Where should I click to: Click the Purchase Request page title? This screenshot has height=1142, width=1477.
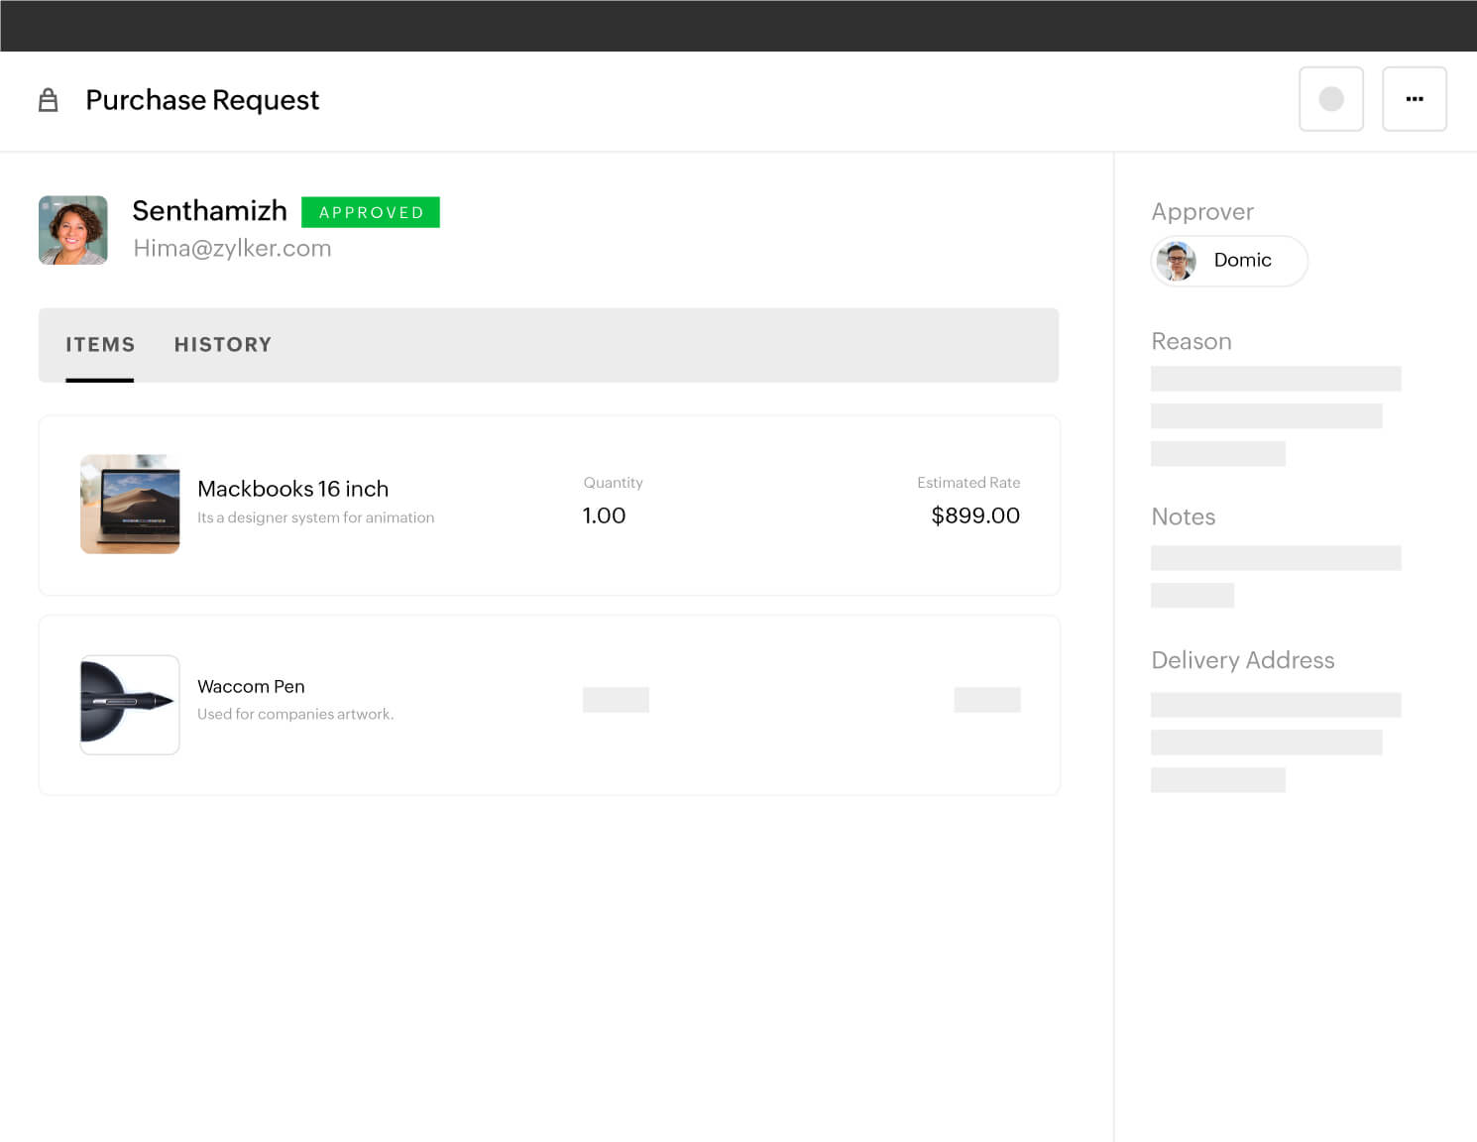[202, 100]
